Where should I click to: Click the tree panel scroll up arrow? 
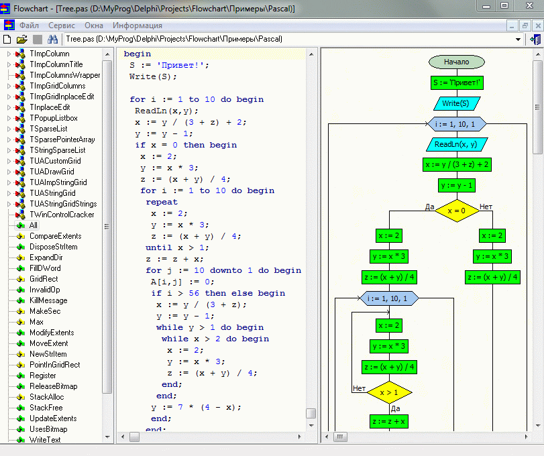[107, 54]
